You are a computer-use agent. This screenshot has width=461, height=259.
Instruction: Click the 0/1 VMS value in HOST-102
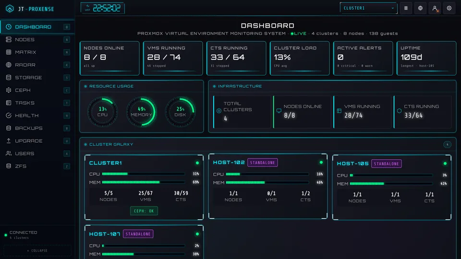coord(271,193)
